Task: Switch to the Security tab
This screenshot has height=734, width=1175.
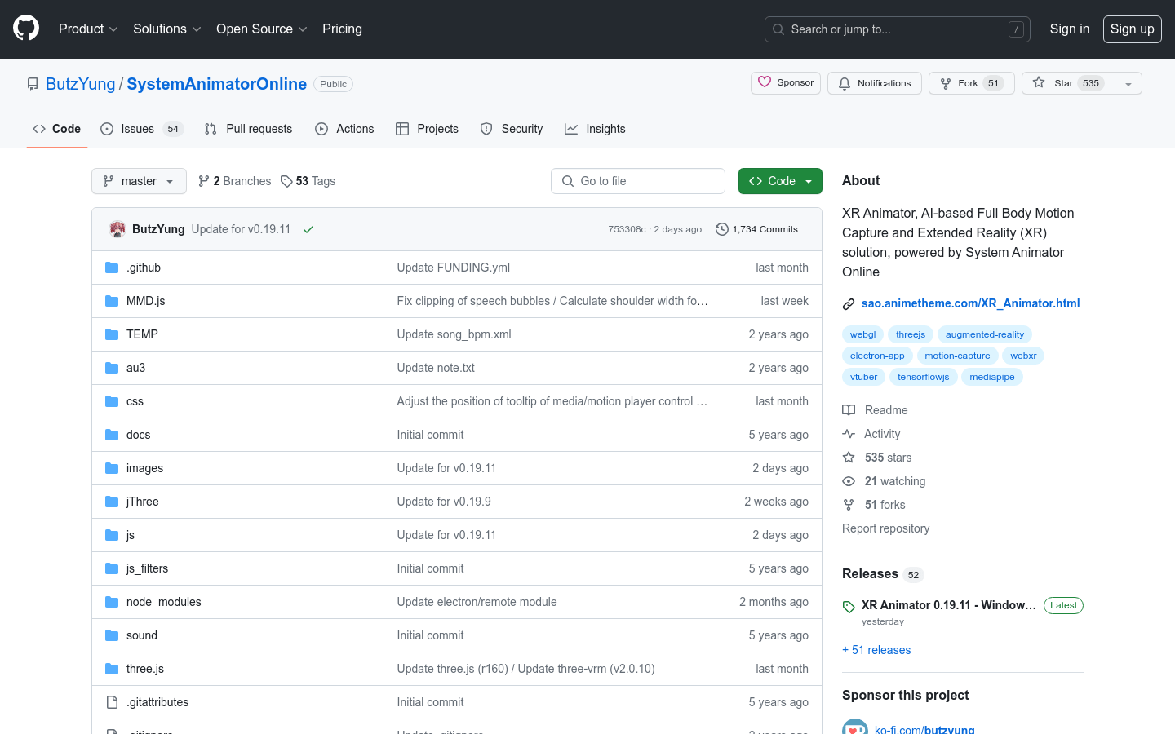Action: 512,129
